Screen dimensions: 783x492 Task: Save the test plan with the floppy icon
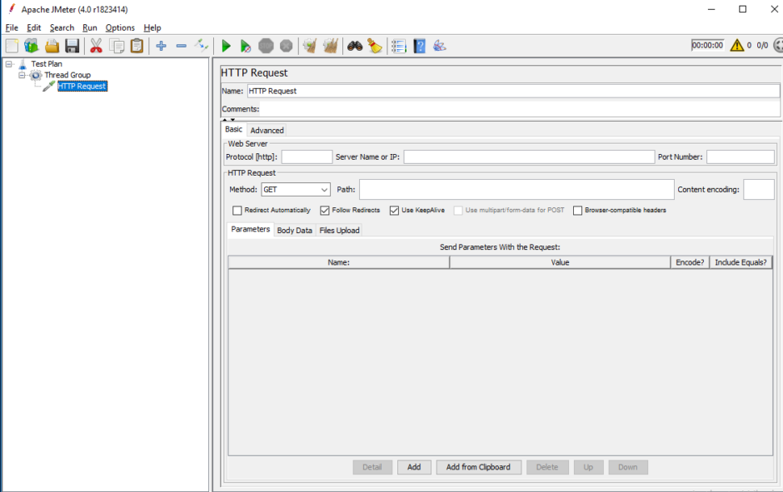pyautogui.click(x=72, y=46)
